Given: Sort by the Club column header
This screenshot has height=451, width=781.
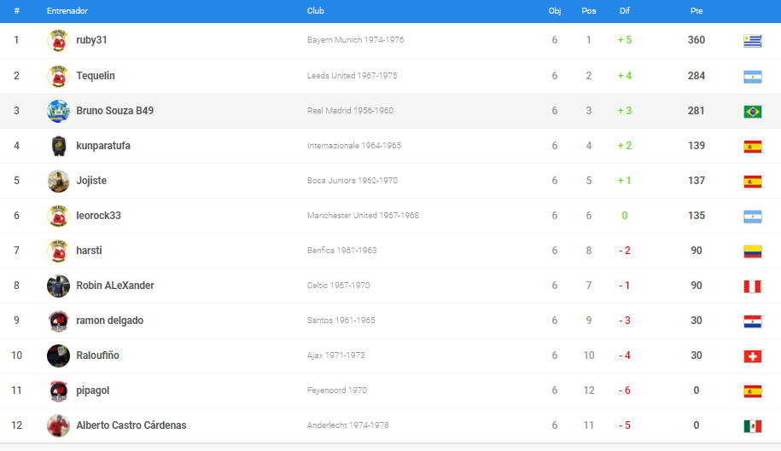Looking at the screenshot, I should tap(315, 11).
